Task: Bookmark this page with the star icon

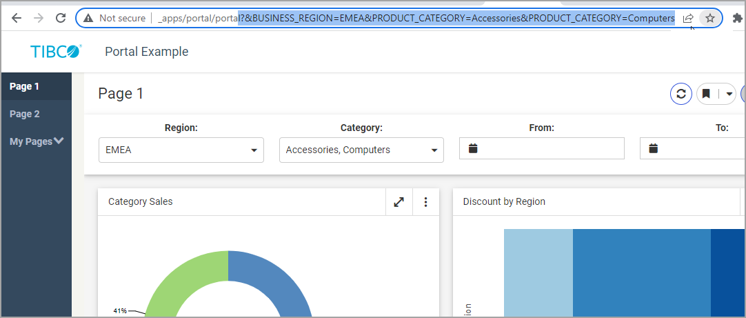Action: point(709,18)
